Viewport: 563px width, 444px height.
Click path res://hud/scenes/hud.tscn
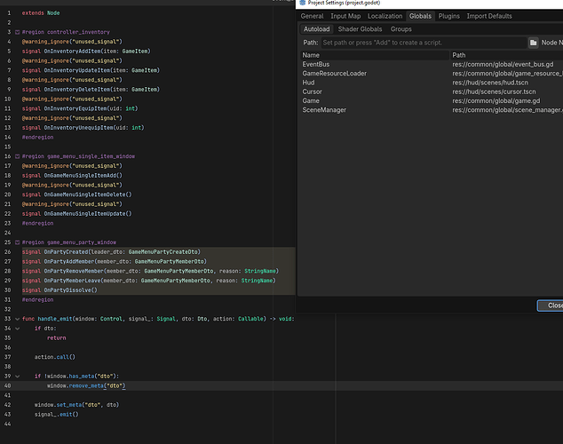490,83
